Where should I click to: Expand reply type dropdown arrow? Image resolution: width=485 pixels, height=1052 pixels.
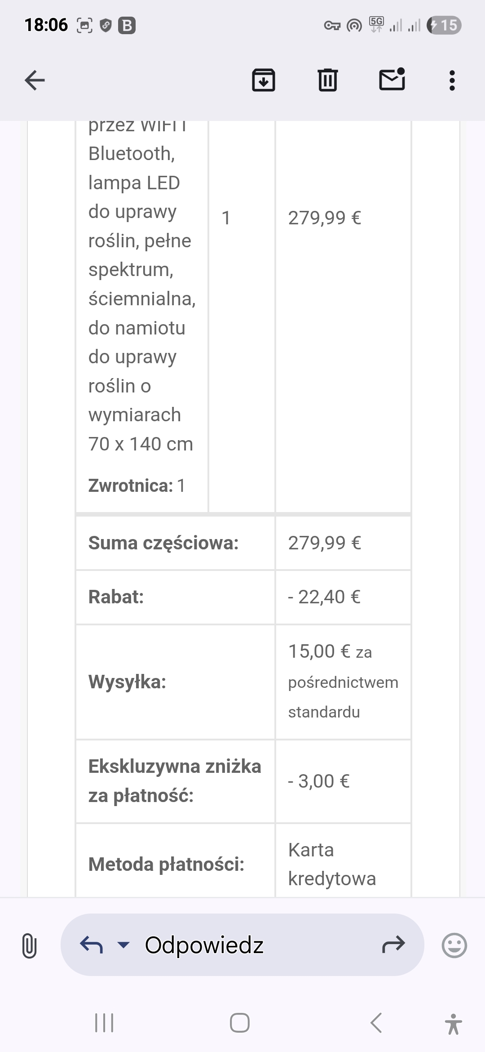(123, 945)
